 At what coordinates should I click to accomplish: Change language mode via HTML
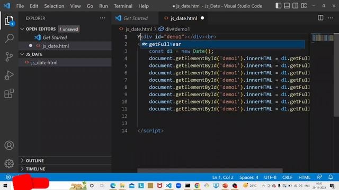(x=304, y=177)
